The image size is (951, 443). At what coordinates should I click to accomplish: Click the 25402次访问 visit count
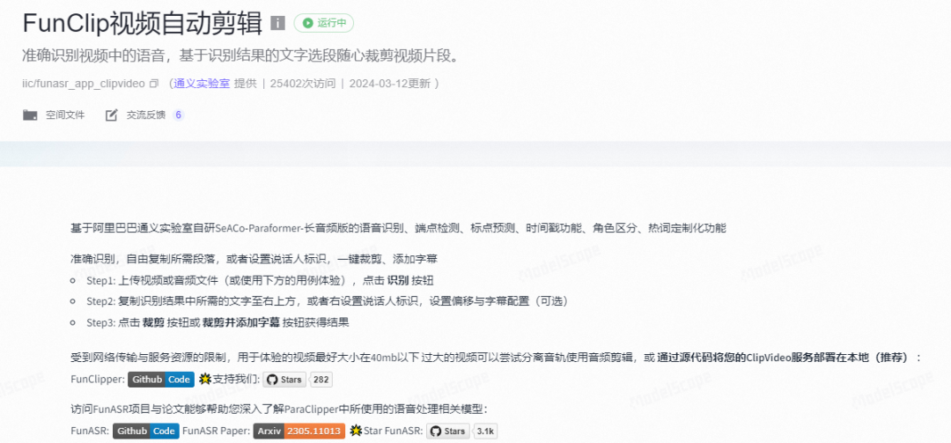(303, 83)
